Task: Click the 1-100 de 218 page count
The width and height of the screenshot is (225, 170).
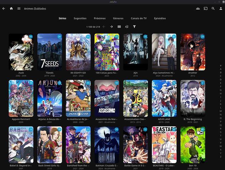Action: (x=93, y=27)
